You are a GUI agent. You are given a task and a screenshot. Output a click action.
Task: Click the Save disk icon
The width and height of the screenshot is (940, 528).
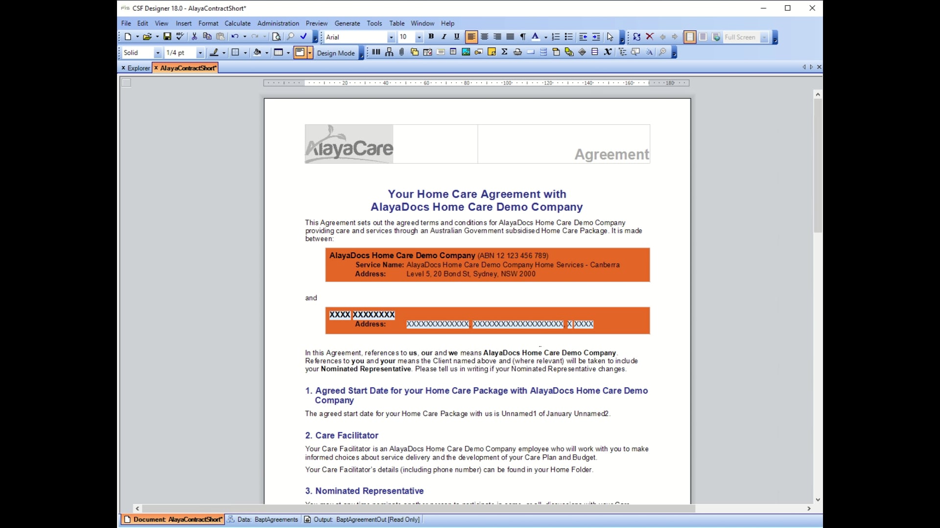point(167,37)
